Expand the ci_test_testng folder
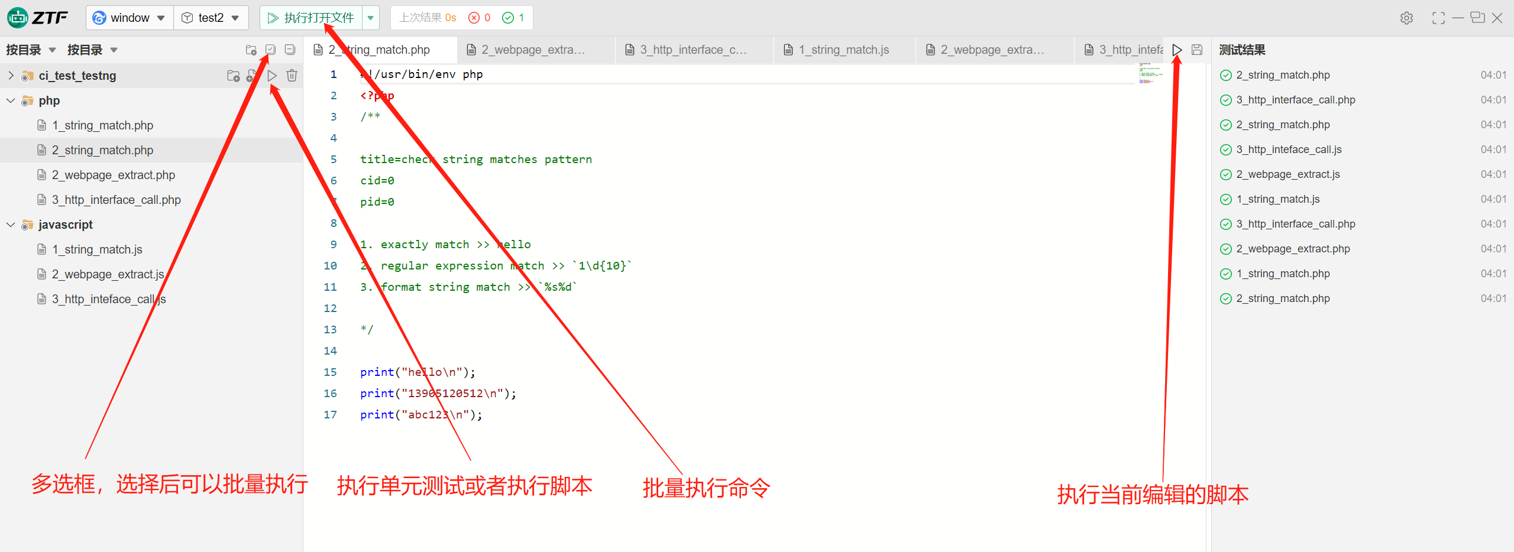 click(x=11, y=76)
